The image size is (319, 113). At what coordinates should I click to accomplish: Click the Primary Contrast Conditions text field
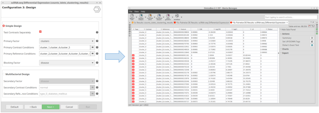coord(64,47)
